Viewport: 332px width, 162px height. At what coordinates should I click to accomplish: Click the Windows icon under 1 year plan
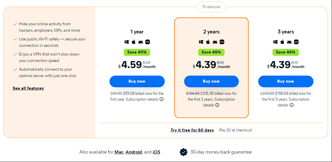pos(127,42)
